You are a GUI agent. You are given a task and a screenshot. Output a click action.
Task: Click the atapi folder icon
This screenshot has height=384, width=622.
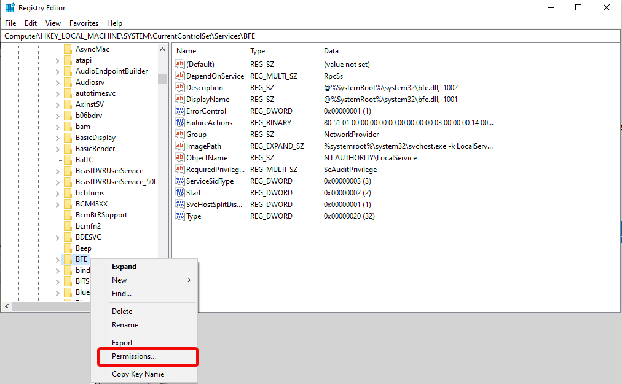68,60
